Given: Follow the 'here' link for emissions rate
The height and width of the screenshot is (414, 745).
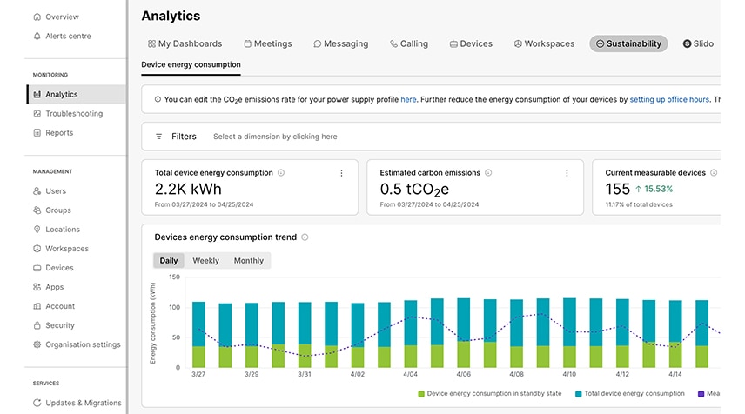Looking at the screenshot, I should click(408, 100).
